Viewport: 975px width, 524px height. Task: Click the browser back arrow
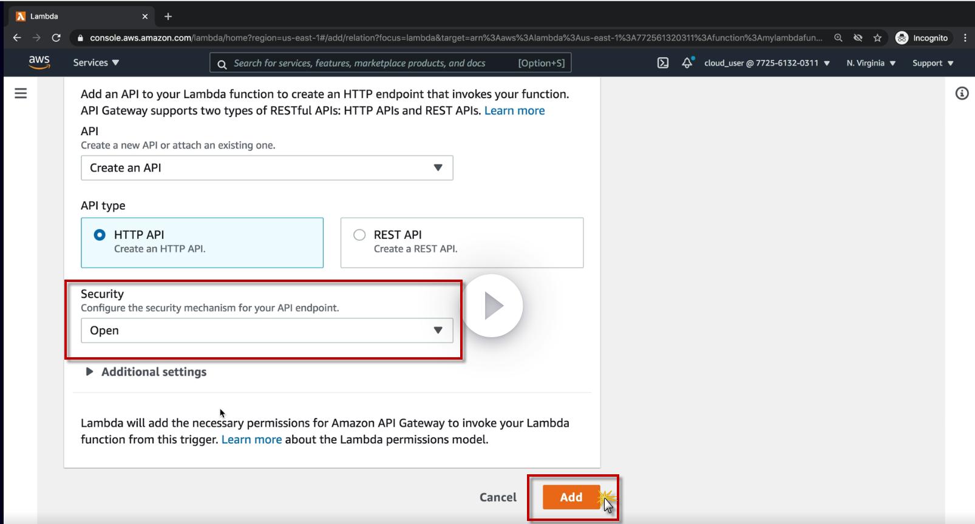pyautogui.click(x=17, y=38)
